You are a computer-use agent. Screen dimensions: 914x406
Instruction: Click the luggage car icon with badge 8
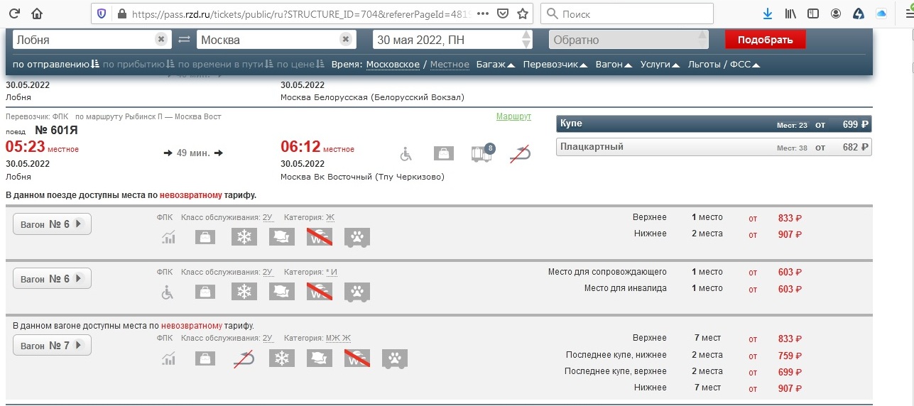tap(482, 153)
